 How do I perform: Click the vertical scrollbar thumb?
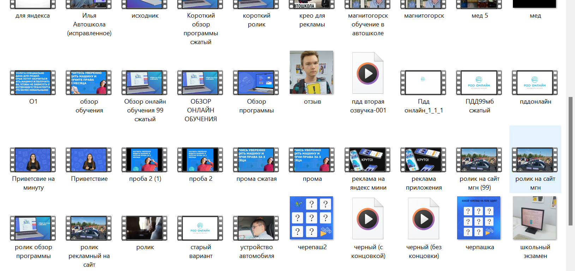(570, 161)
